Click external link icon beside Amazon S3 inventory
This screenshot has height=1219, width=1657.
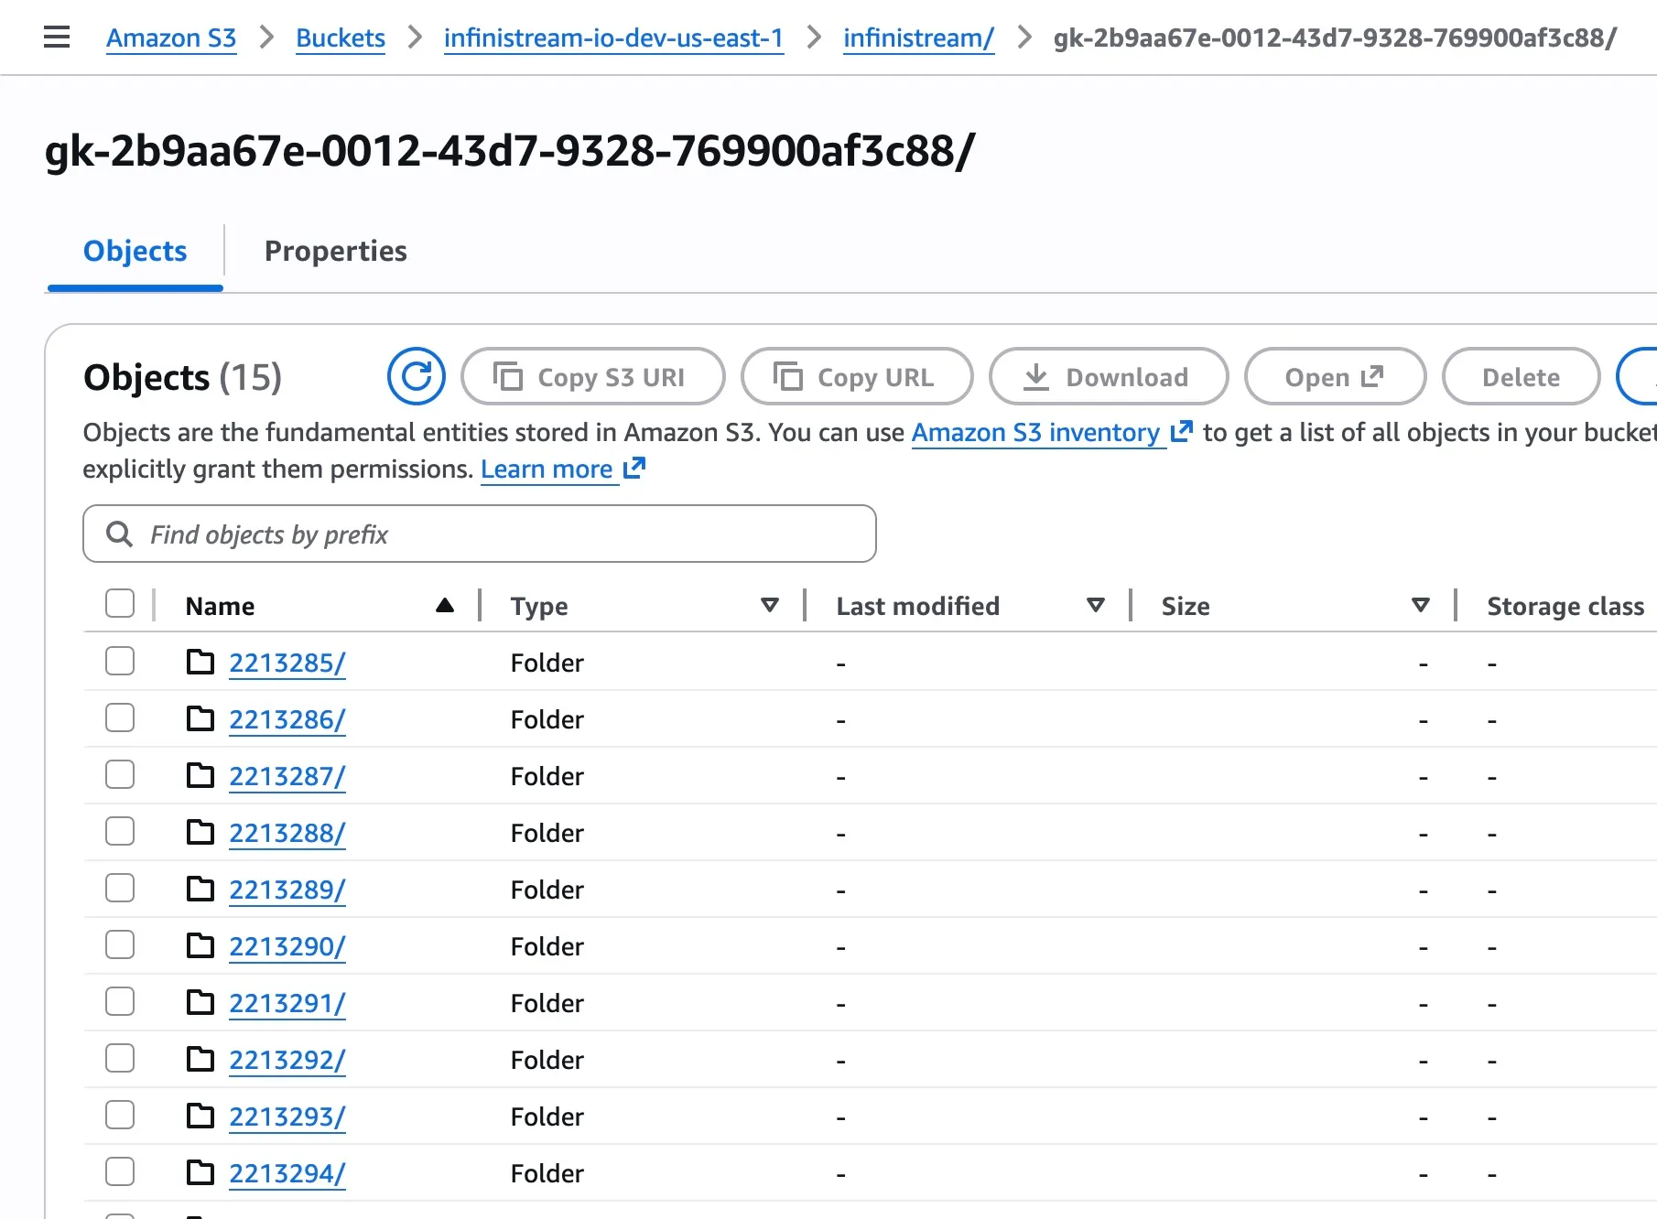pos(1182,431)
